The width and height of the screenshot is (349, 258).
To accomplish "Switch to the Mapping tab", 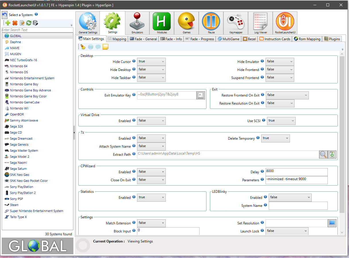I will [x=117, y=39].
